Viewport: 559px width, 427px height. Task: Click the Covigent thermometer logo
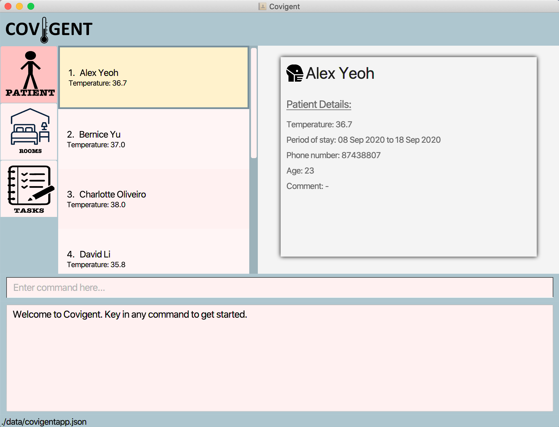point(49,29)
